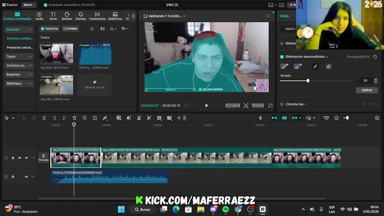Expand the Espacios sidebar category
Image resolution: width=384 pixels, height=216 pixels.
19,74
